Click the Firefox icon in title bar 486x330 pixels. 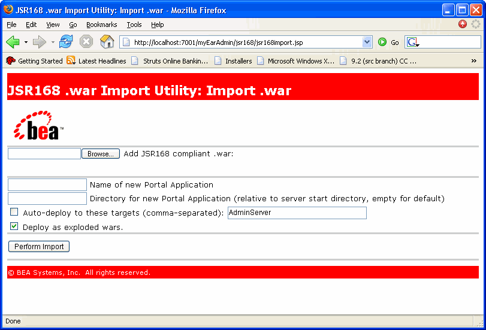click(8, 10)
